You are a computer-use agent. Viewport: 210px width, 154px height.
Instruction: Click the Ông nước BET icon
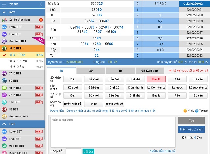point(4,116)
